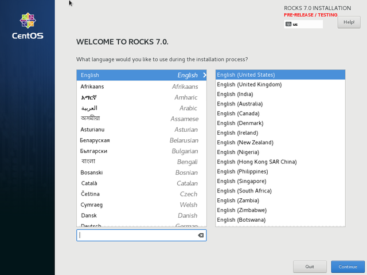Select Asturianu language
The image size is (367, 275).
click(142, 129)
